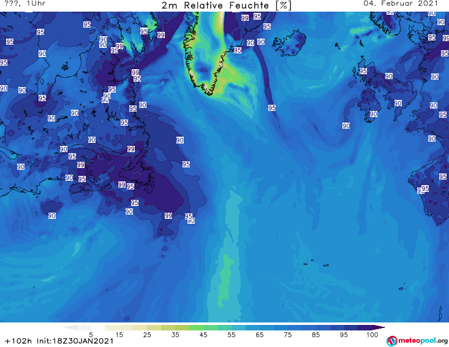The width and height of the screenshot is (449, 347).
Task: Click the '75' tick on the color scale
Action: point(287,335)
